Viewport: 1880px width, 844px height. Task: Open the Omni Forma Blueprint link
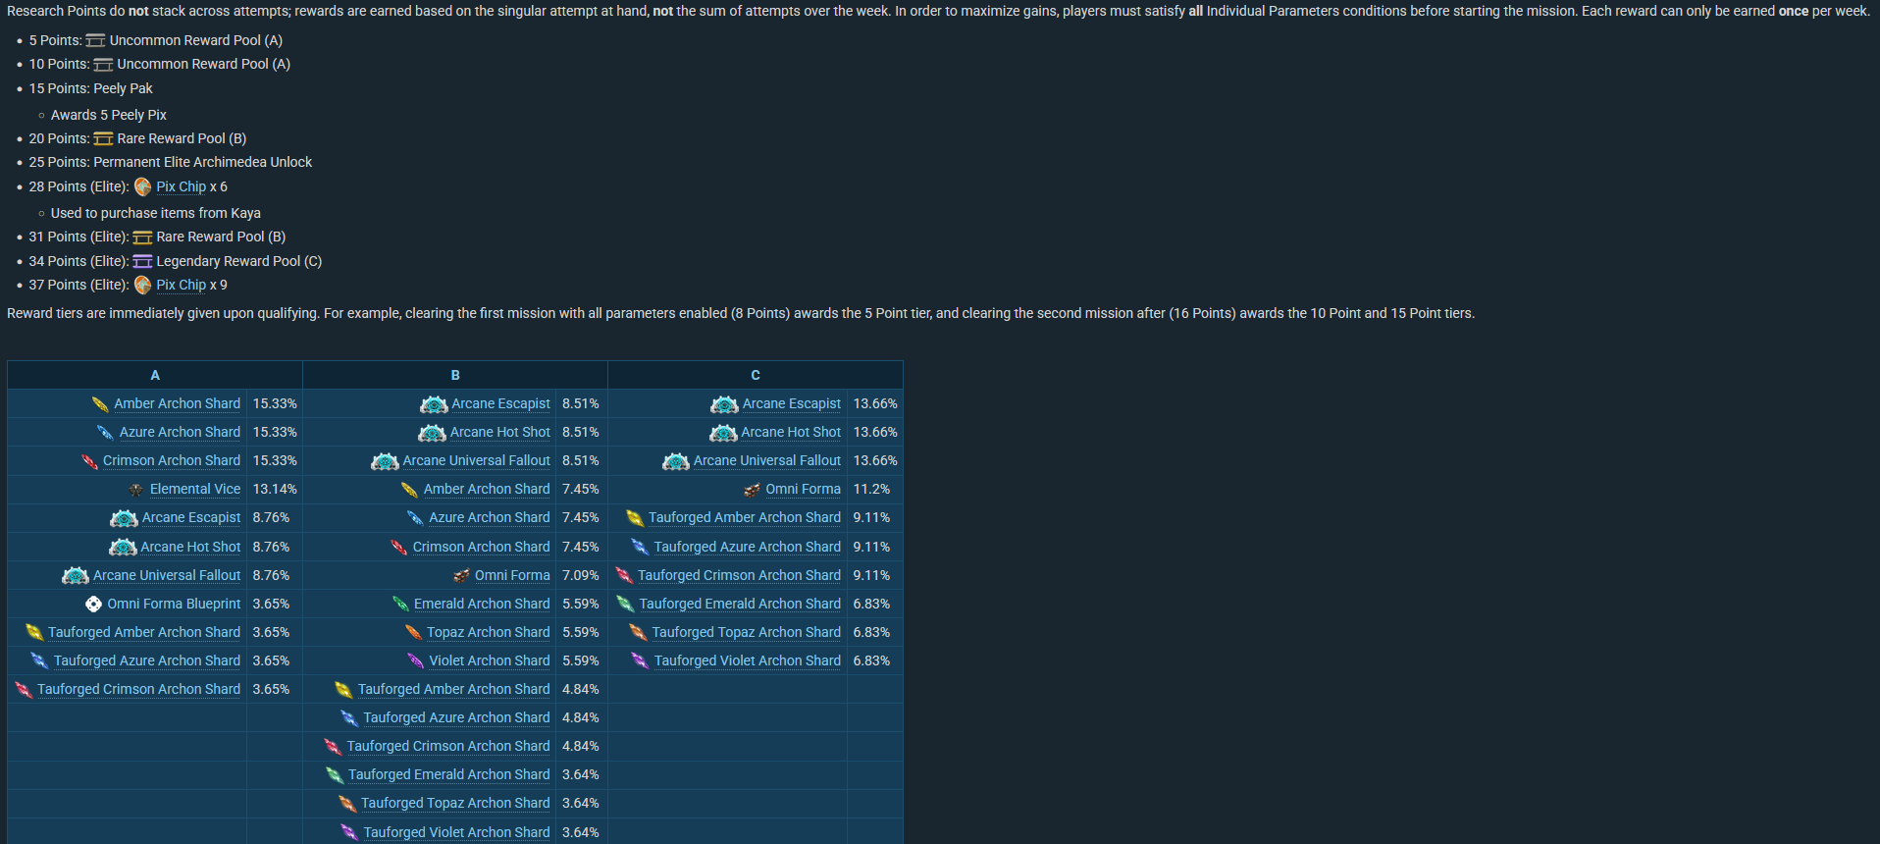174,604
